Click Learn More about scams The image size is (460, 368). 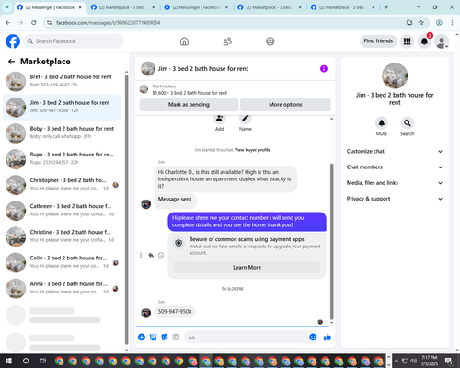[x=247, y=268]
